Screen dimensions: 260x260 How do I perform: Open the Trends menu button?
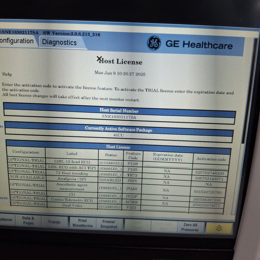[54, 222]
